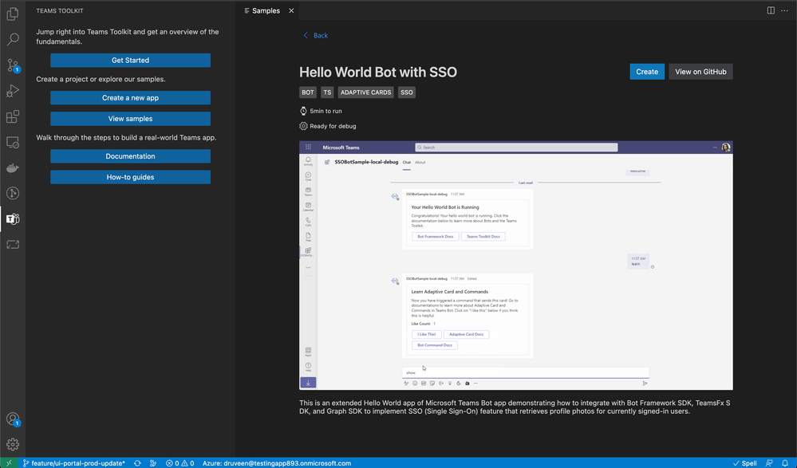This screenshot has height=468, width=797.
Task: Click the View samples button
Action: 130,119
